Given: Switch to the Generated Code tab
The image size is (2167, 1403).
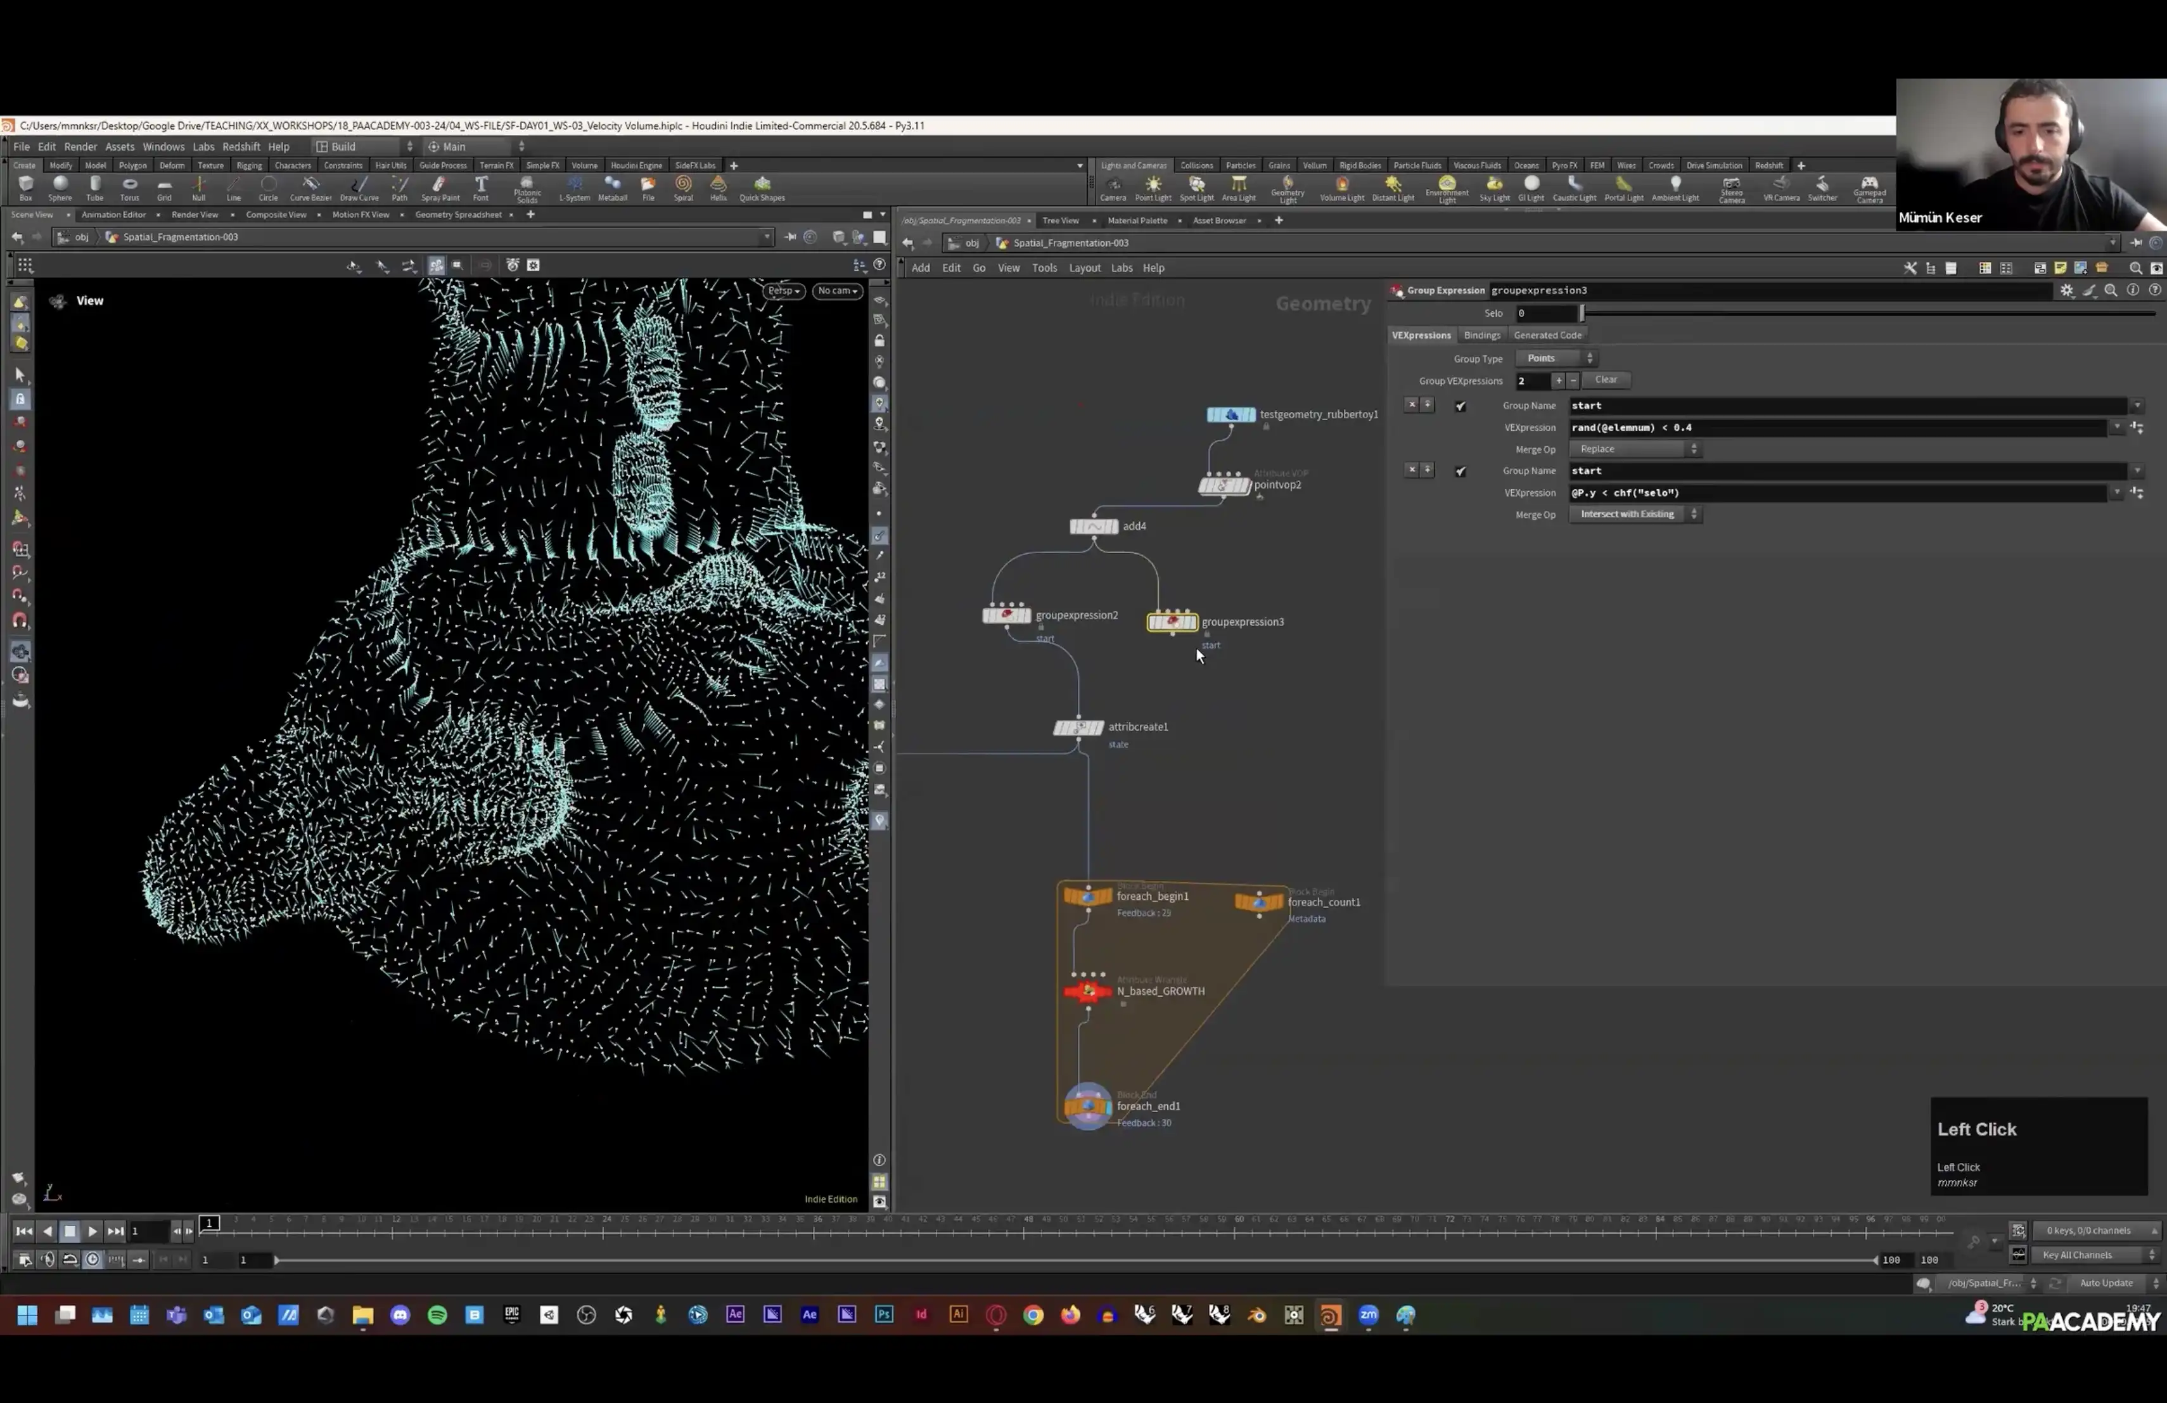Looking at the screenshot, I should point(1547,335).
